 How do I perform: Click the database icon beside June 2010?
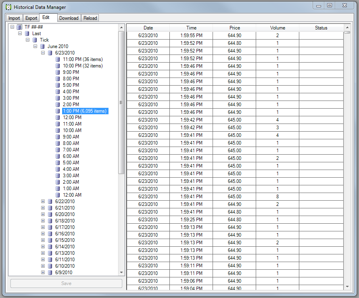[43, 46]
